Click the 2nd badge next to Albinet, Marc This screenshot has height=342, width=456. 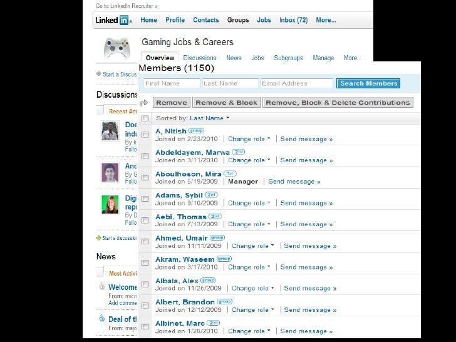coord(213,323)
